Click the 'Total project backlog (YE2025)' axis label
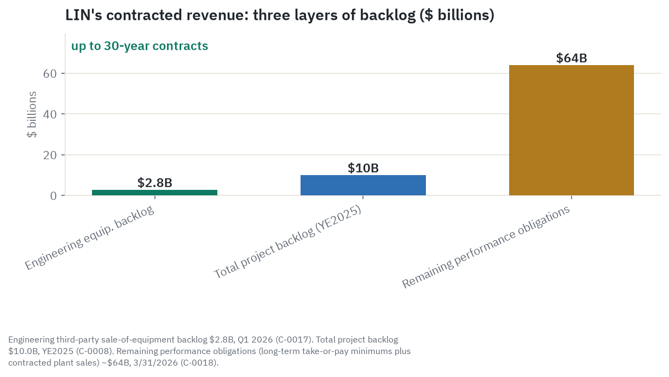669x377 pixels. 288,242
